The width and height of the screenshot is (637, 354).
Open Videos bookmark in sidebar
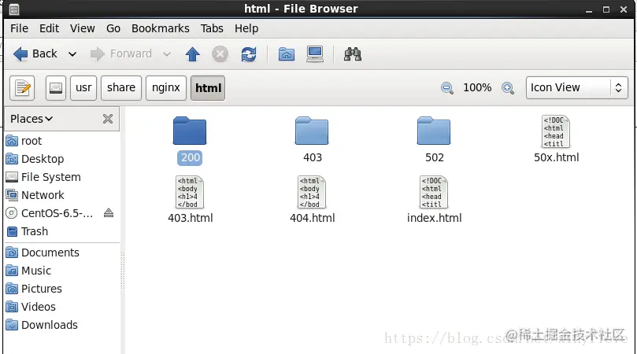point(62,307)
